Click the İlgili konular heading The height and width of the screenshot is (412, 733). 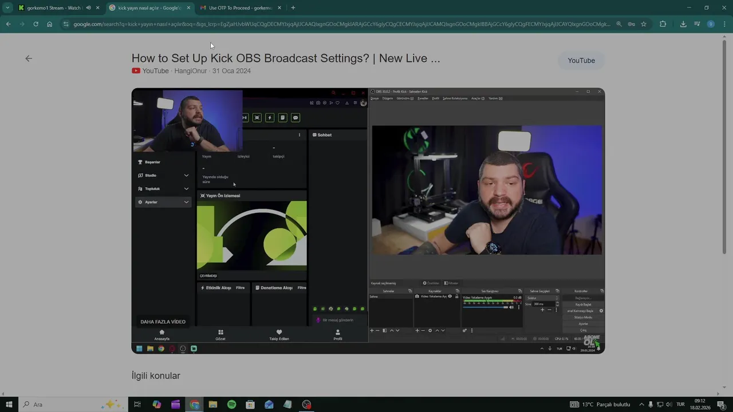pyautogui.click(x=156, y=376)
